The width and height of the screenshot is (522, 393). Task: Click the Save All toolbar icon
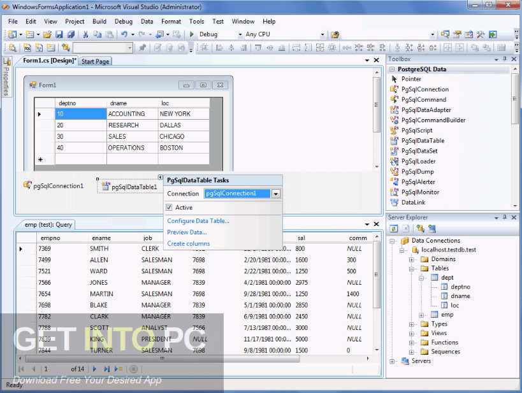point(71,34)
